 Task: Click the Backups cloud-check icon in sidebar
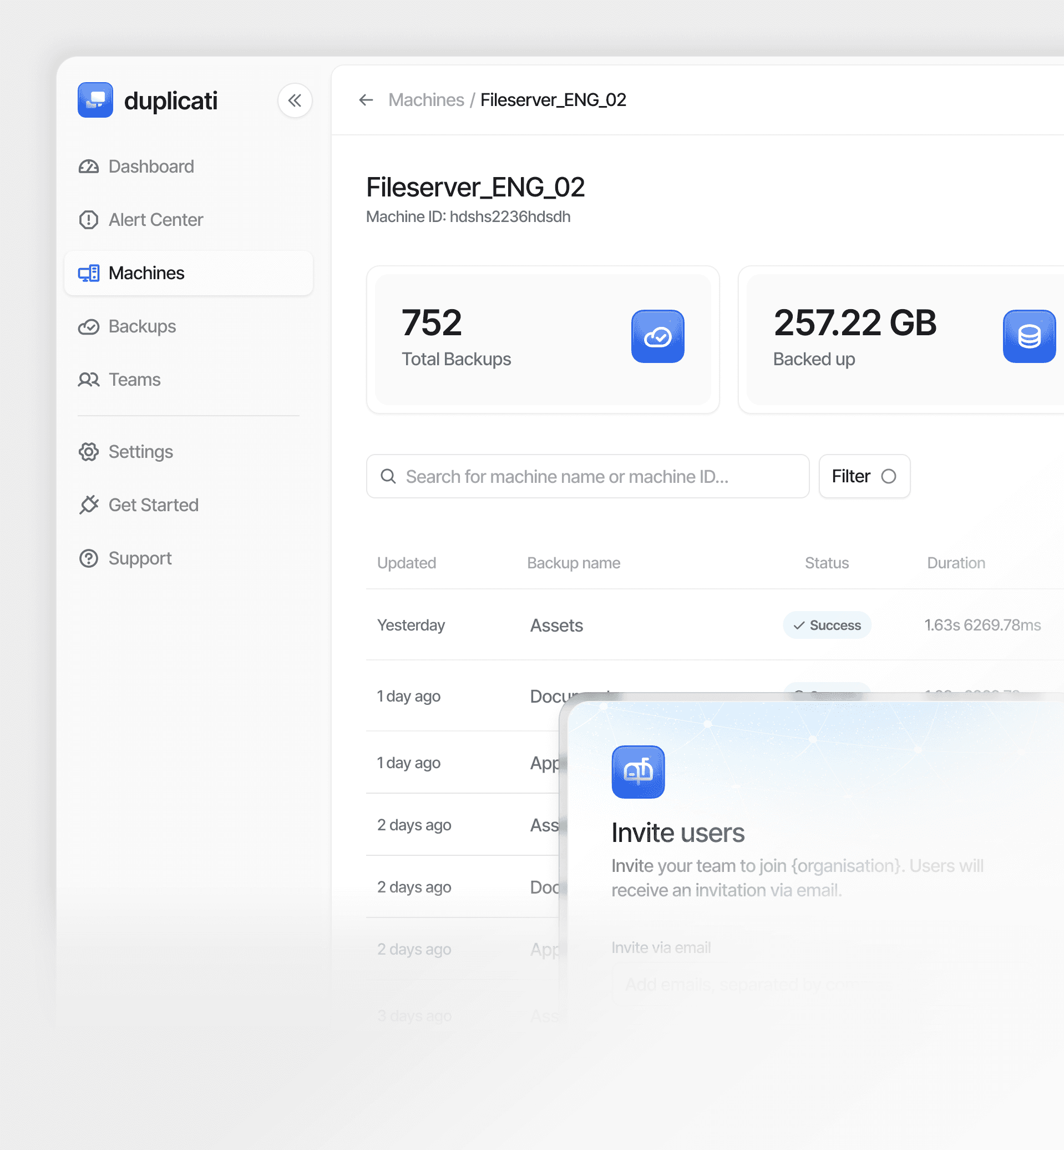coord(89,327)
